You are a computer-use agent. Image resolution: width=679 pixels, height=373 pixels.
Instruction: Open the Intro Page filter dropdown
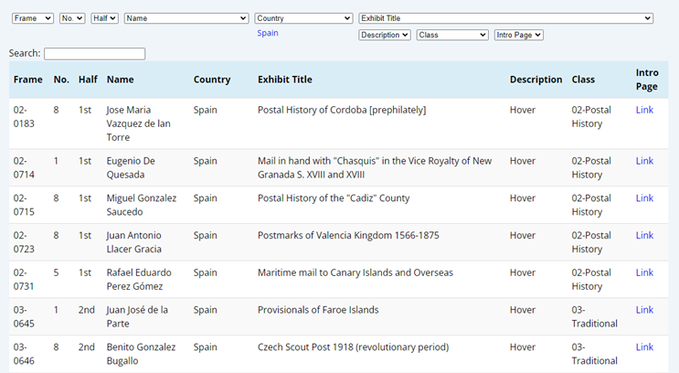click(519, 35)
